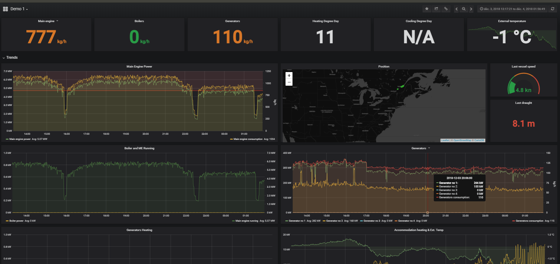The image size is (560, 264).
Task: Open the dashboard links icon
Action: [x=446, y=9]
